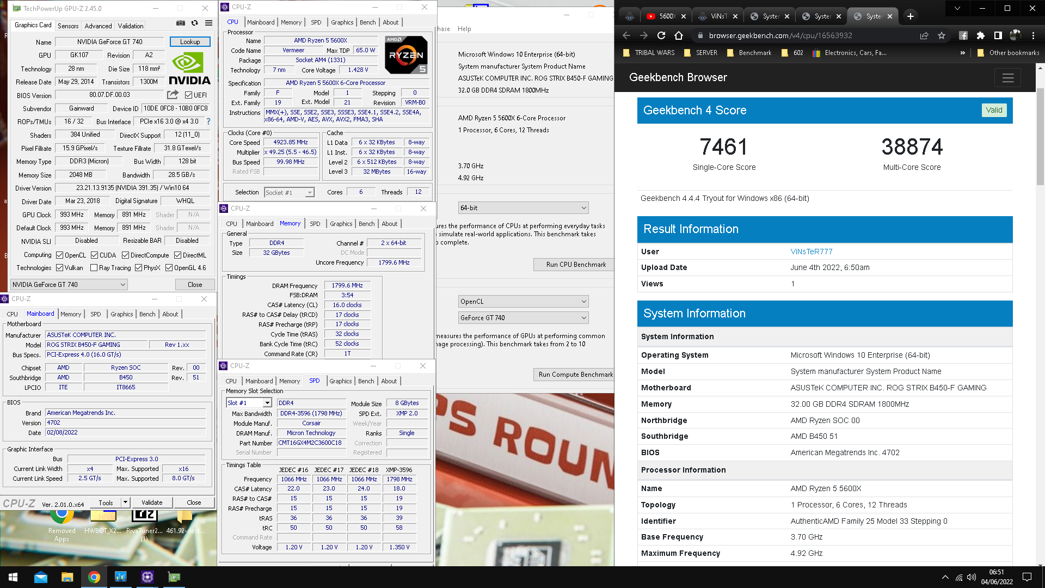The image size is (1045, 588).
Task: Click the share page icon in address bar
Action: (924, 35)
